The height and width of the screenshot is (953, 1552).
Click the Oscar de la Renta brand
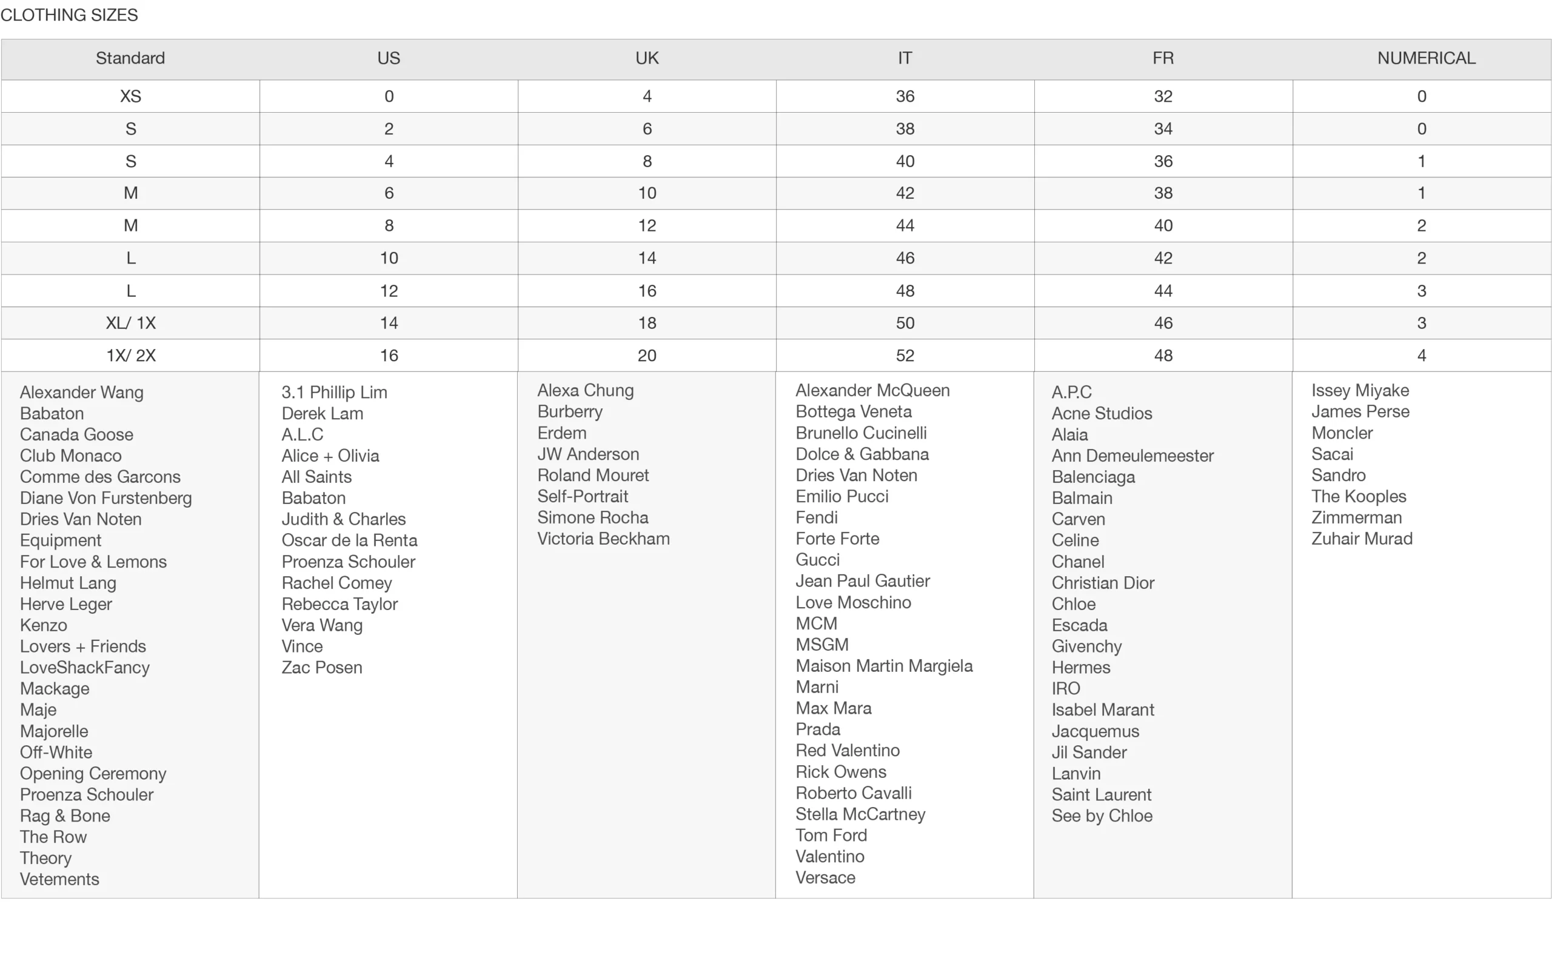(349, 540)
